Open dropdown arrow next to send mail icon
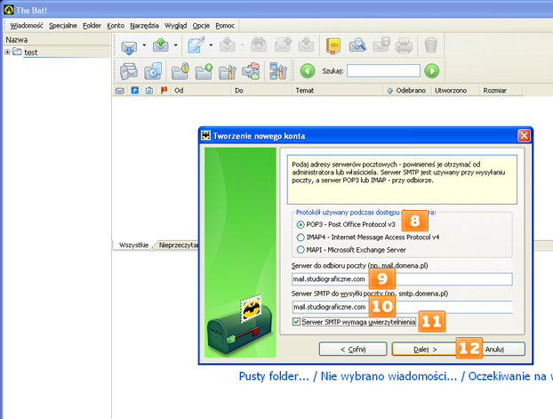 (x=176, y=45)
